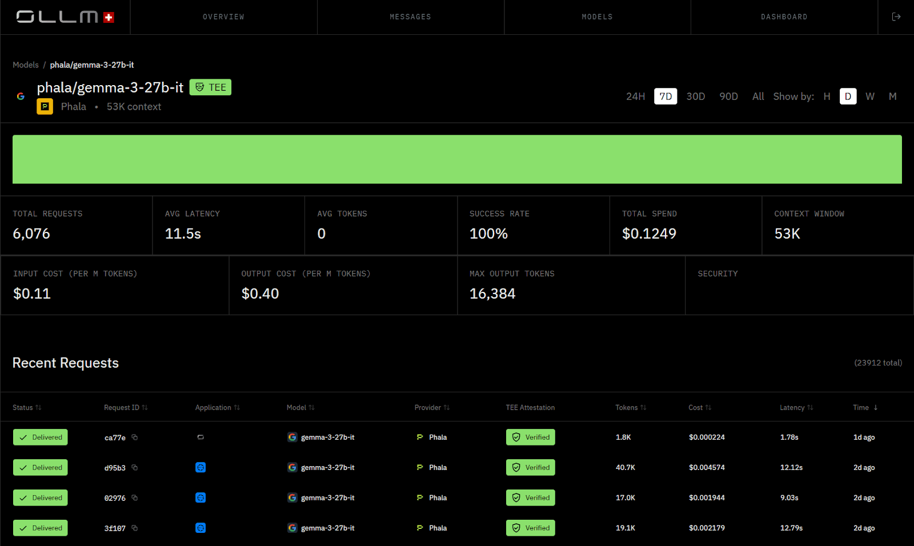Sort by Request ID column arrows

point(145,408)
